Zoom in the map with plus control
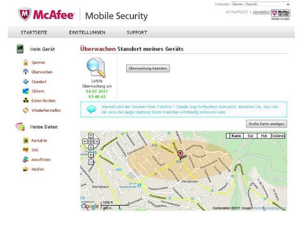The image size is (300, 242). [91, 155]
